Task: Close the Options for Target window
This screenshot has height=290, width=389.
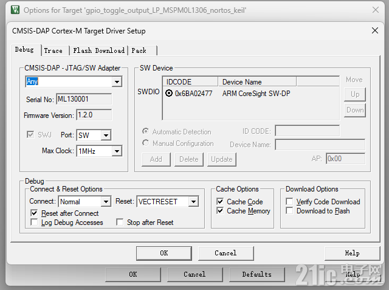Action: pyautogui.click(x=376, y=10)
